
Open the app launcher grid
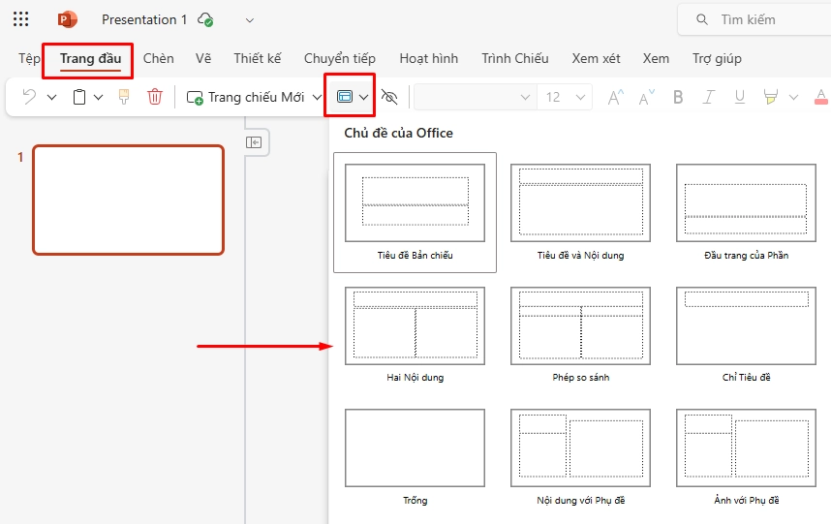(20, 19)
